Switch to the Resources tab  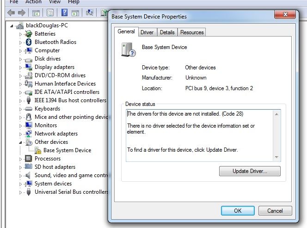[192, 32]
